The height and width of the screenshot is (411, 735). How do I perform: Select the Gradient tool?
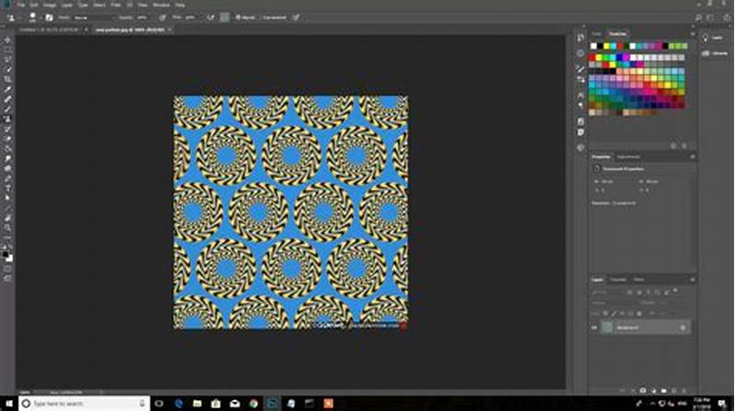click(7, 149)
